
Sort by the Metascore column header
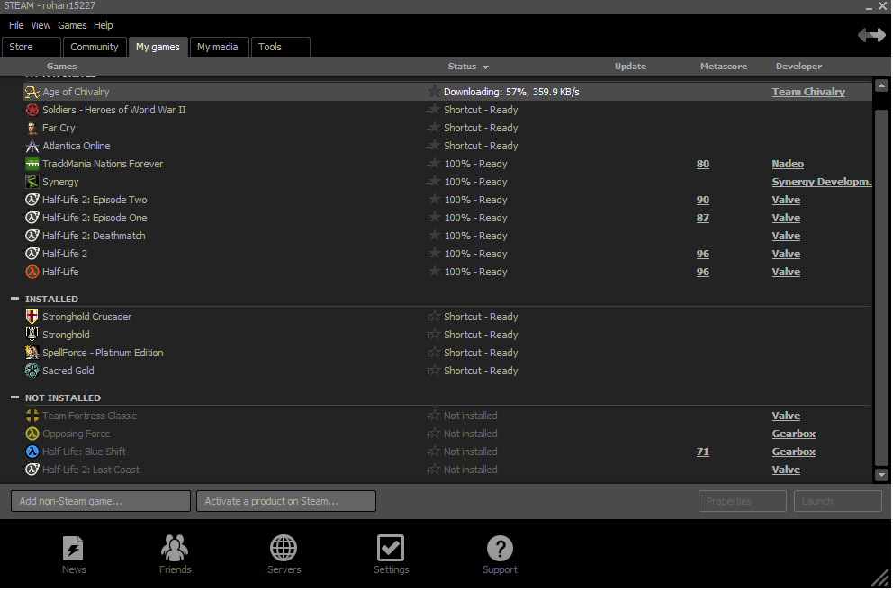[723, 67]
